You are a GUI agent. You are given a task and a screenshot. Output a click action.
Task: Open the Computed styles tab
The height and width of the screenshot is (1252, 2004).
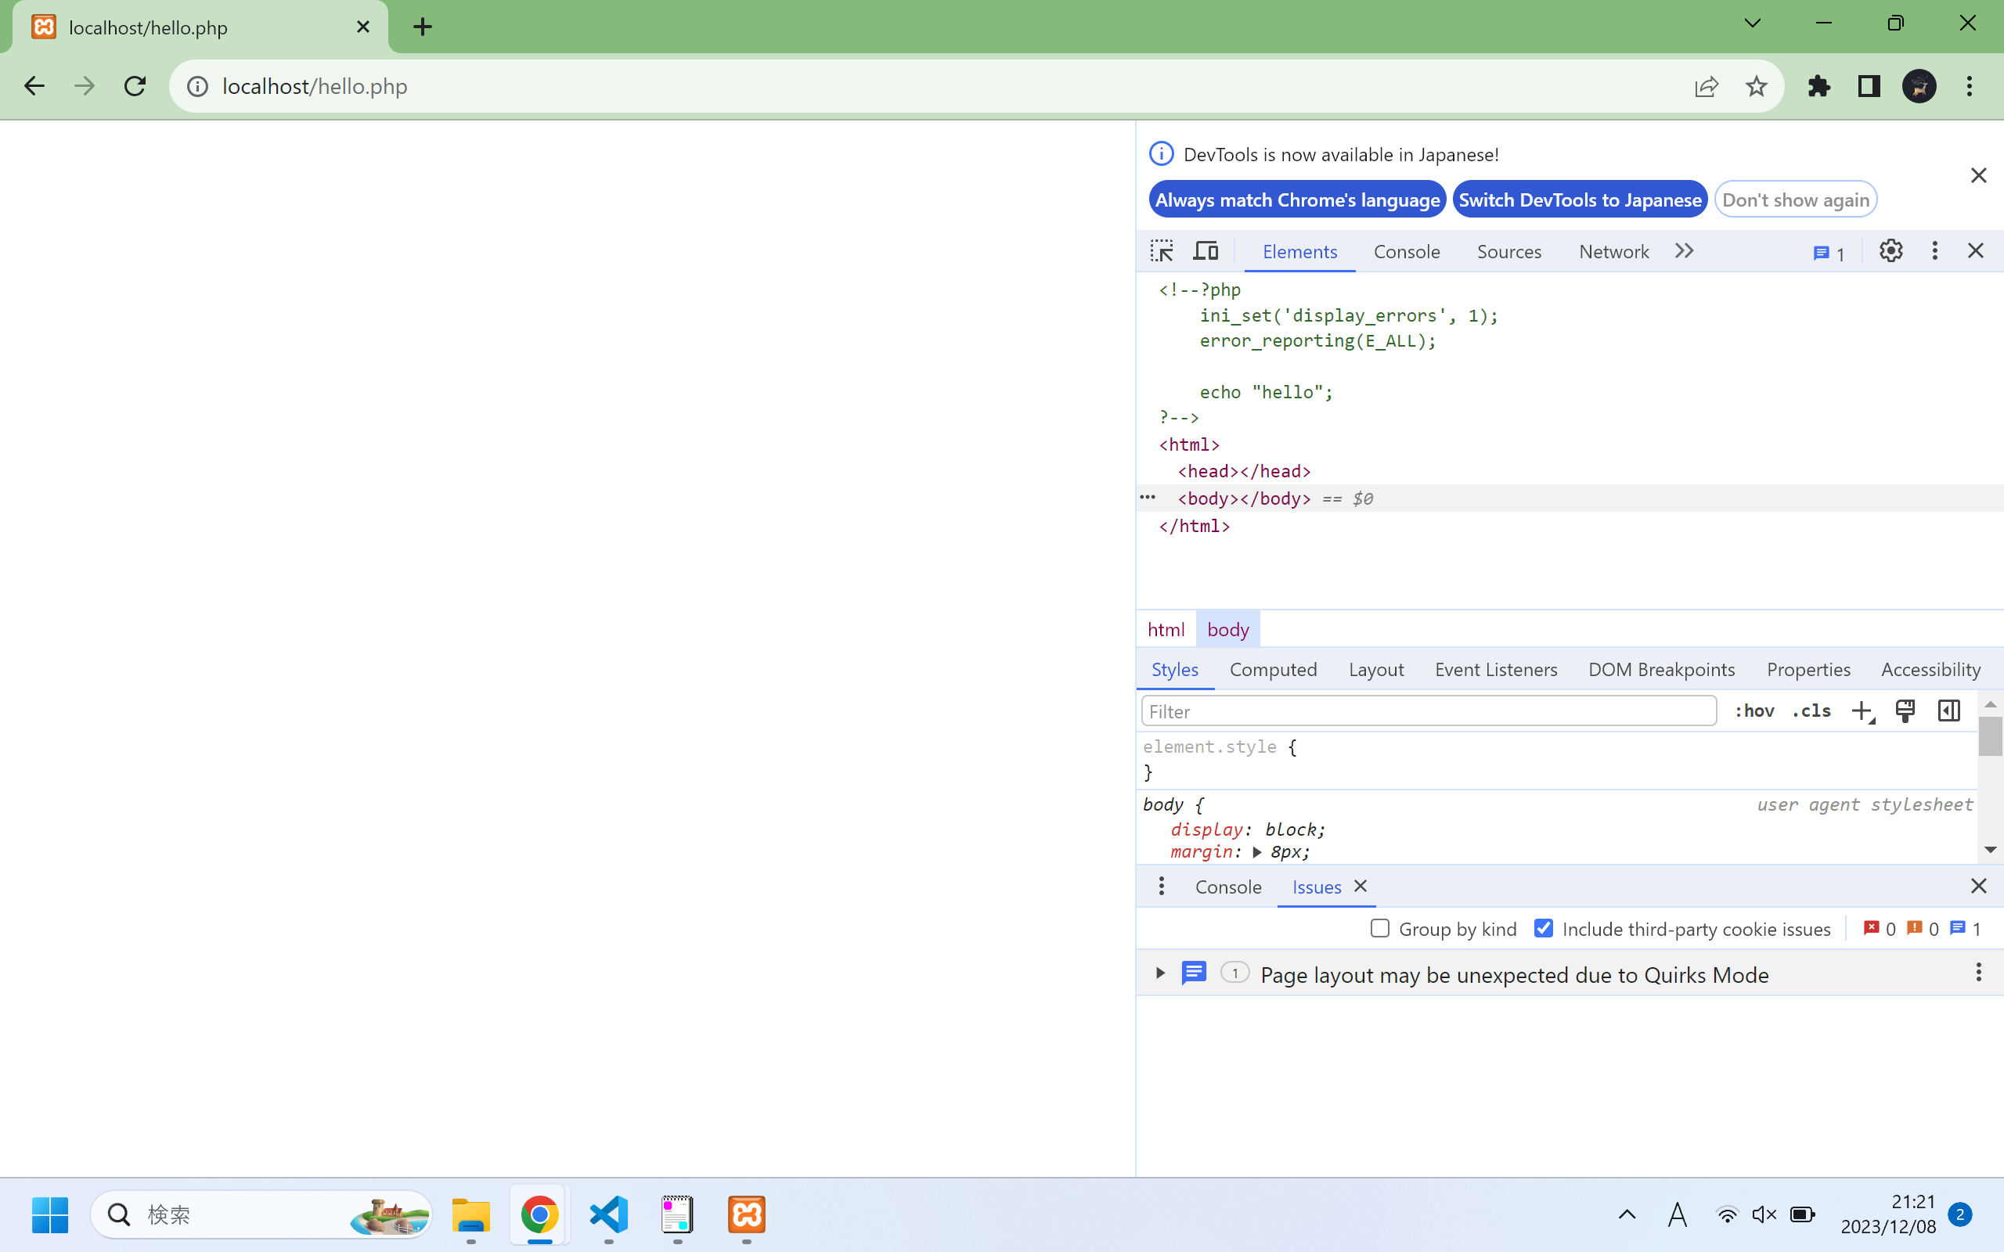[1273, 669]
